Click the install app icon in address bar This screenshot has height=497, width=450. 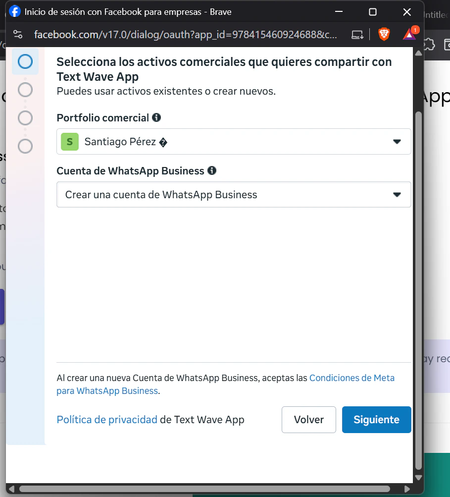point(357,35)
